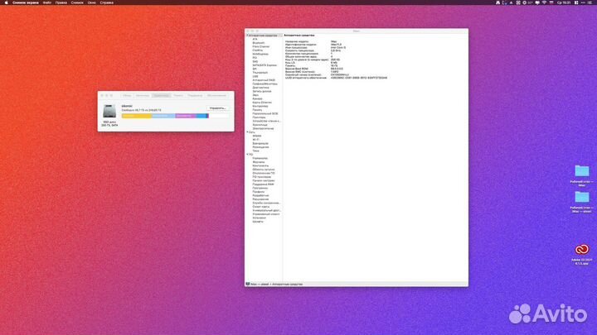Click the purple storage bar segment
This screenshot has height=335, width=597.
click(186, 116)
